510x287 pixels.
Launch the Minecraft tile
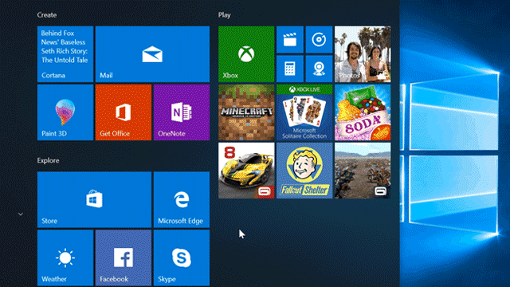click(246, 112)
